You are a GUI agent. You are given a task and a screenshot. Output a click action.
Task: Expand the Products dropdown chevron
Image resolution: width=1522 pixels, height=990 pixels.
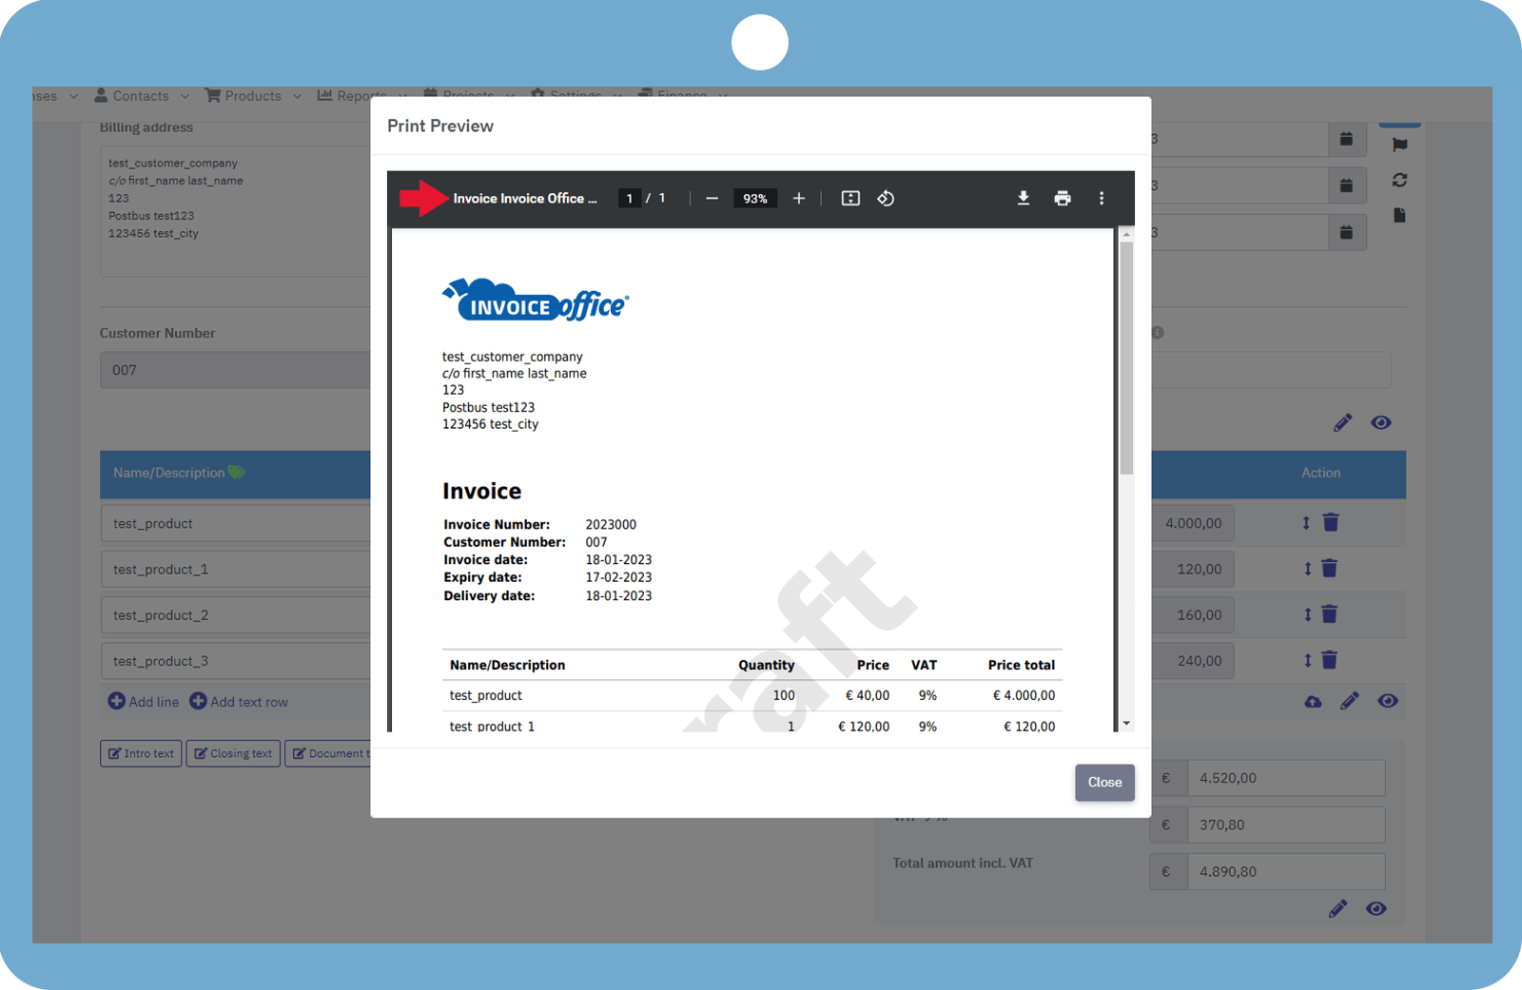[297, 96]
